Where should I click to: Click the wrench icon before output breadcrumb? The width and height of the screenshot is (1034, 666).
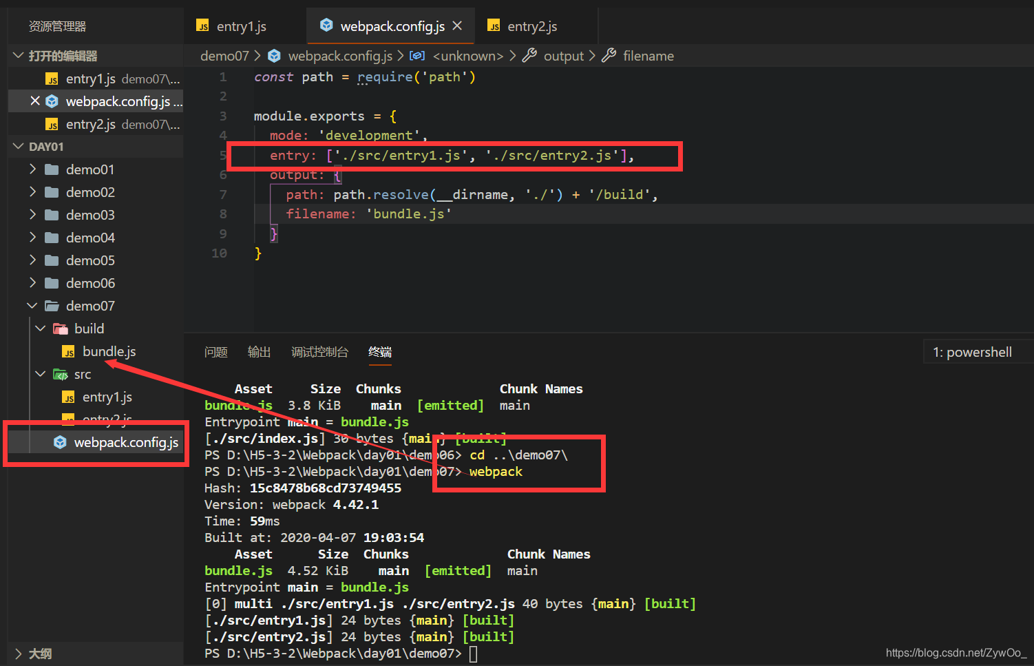[x=529, y=55]
